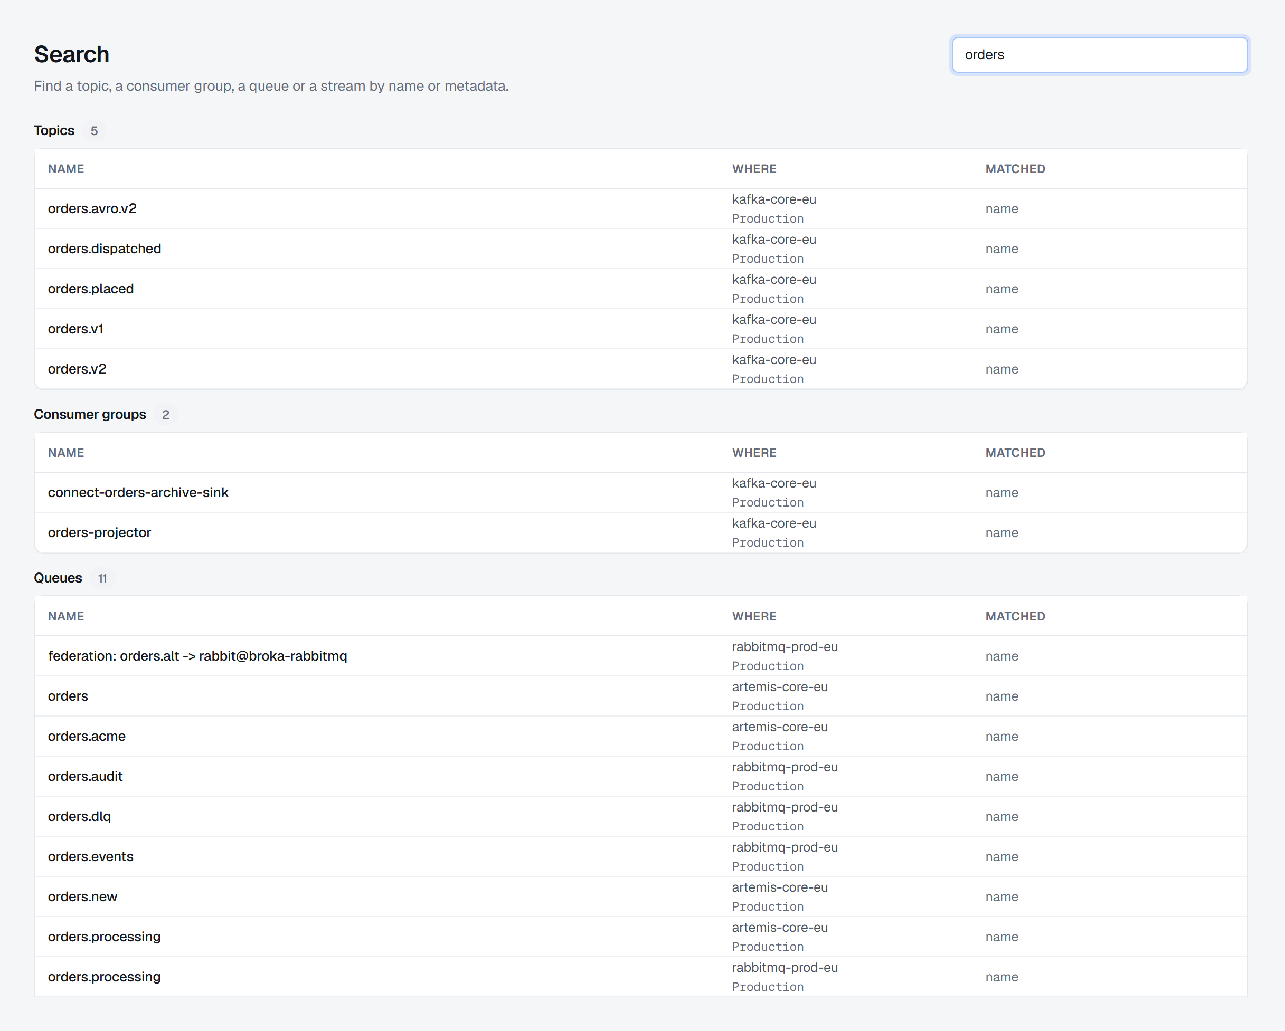Screen dimensions: 1285x1031
Task: Open the orders.new queue
Action: 641,896
